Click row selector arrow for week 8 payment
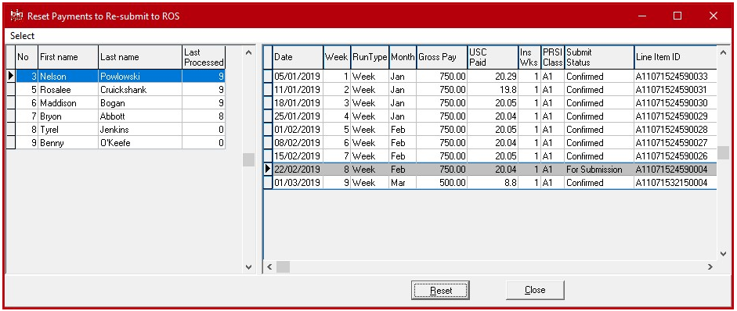This screenshot has width=737, height=311. (x=268, y=170)
